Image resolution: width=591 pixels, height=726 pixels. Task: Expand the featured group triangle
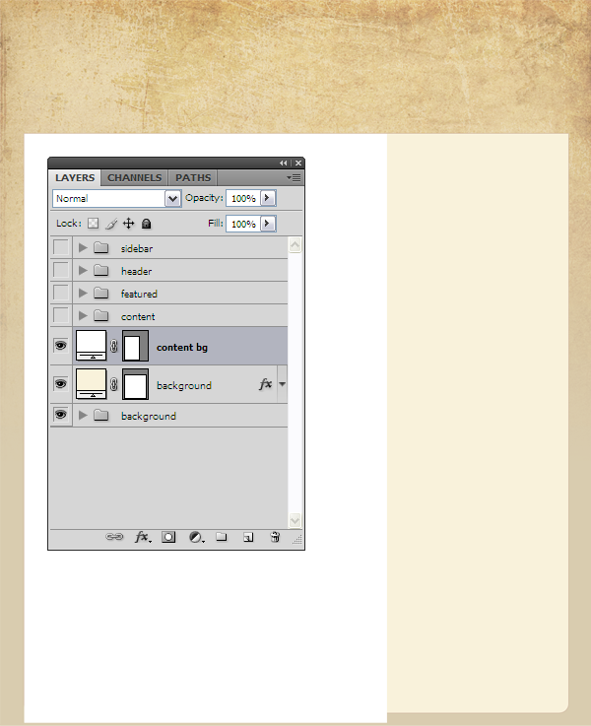83,294
